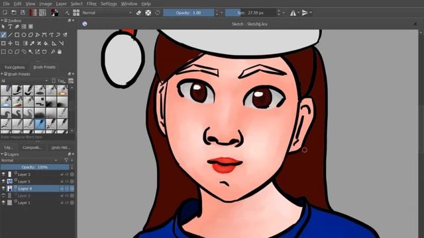Select the Elliptical Selection tool

point(10,52)
